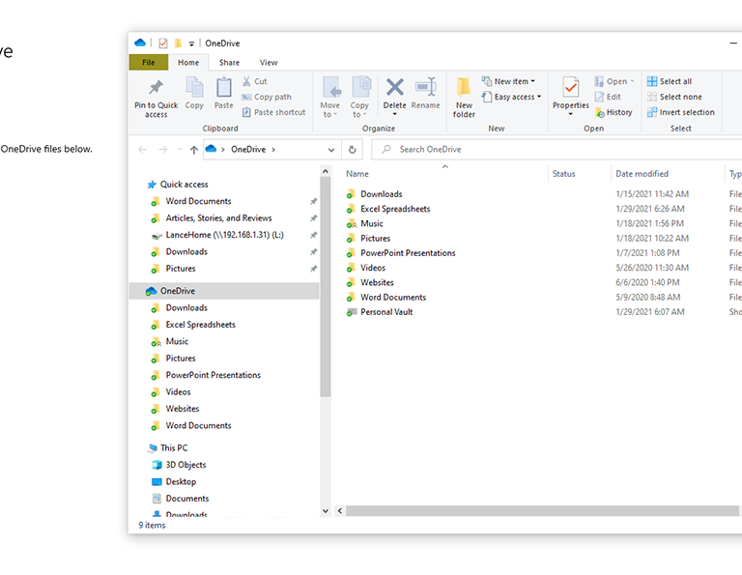Click the Back navigation arrow
The image size is (742, 575).
(x=142, y=150)
